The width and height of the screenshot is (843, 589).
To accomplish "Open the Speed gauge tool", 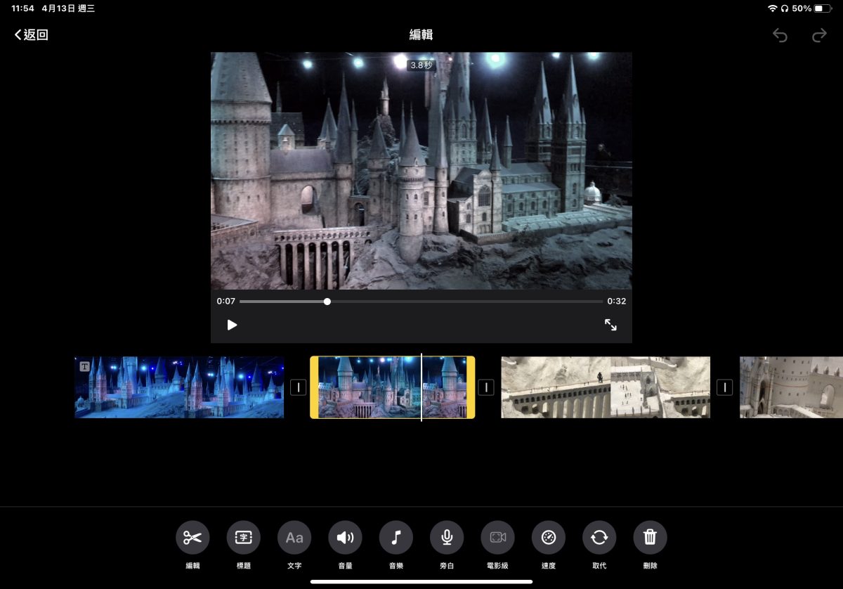I will (x=549, y=538).
